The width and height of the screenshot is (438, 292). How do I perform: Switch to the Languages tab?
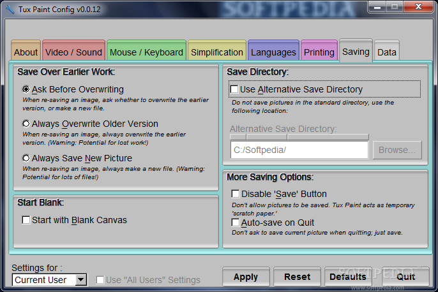pos(273,50)
